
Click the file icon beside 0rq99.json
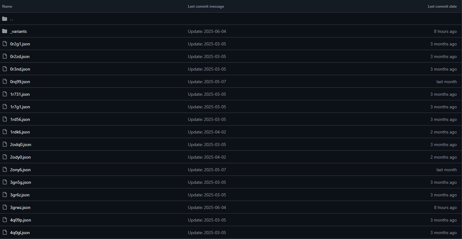coord(4,82)
